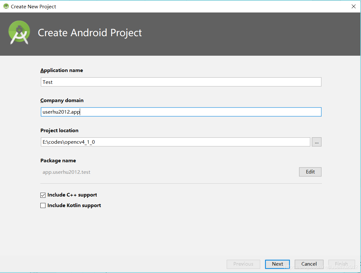Viewport: 361px width, 273px height.
Task: Click the Project location label
Action: [59, 130]
